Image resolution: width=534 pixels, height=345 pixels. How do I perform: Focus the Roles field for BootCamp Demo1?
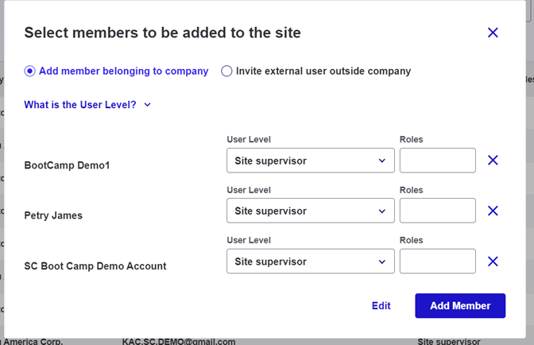pos(438,161)
